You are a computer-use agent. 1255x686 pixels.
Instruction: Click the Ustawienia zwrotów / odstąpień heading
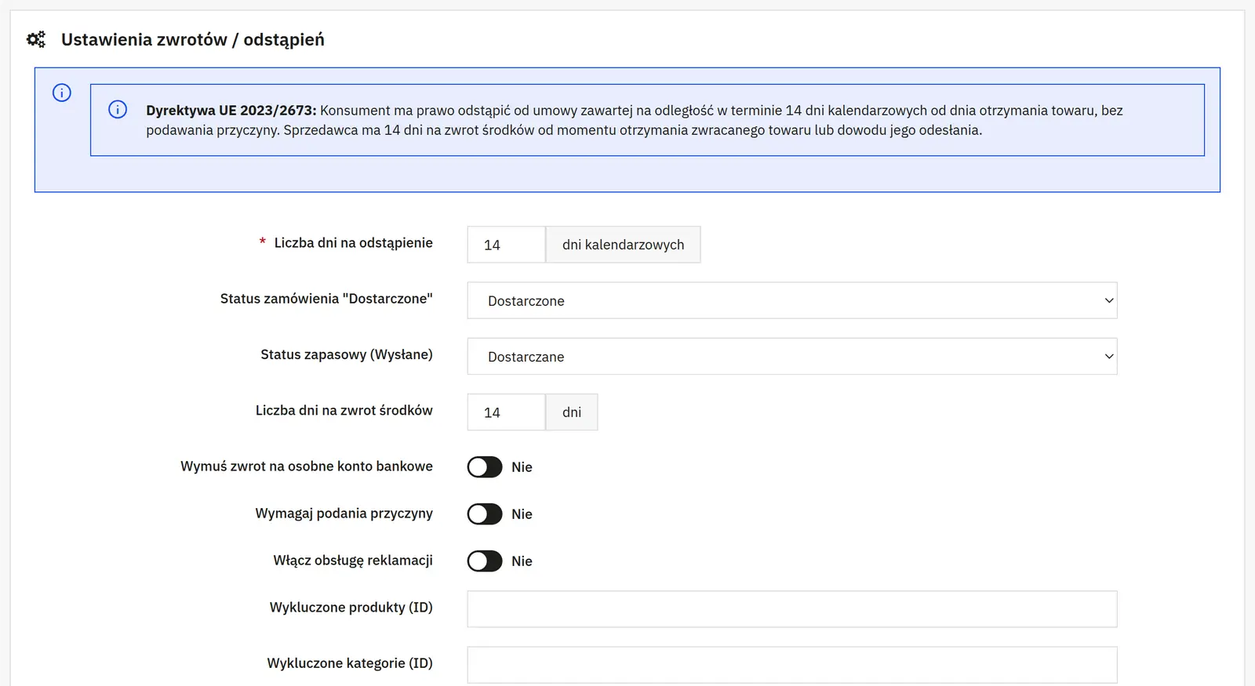tap(193, 40)
